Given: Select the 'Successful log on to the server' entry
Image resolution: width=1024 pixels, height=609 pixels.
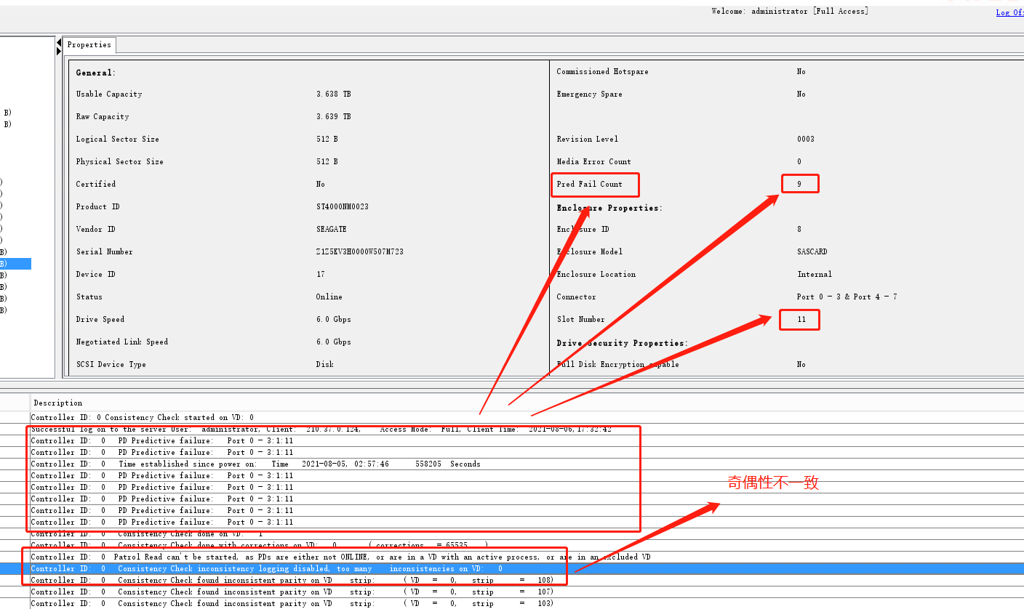Looking at the screenshot, I should pos(218,429).
